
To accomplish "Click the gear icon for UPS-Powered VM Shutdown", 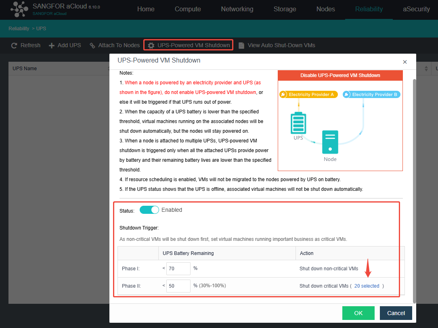I will pos(151,46).
